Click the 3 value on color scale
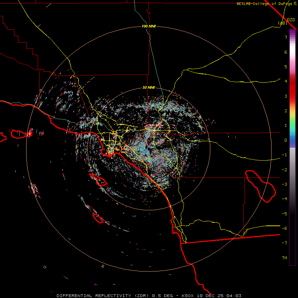The width and height of the screenshot is (298, 298). pyautogui.click(x=286, y=96)
